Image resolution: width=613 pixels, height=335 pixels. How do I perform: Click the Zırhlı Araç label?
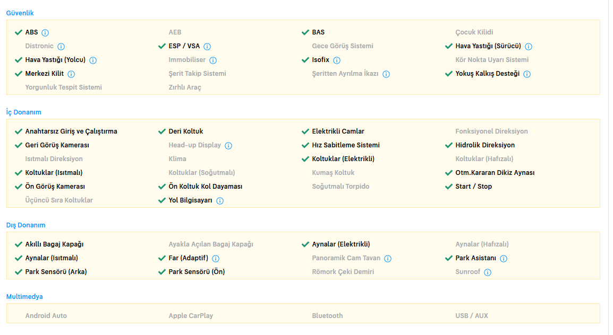pos(185,87)
